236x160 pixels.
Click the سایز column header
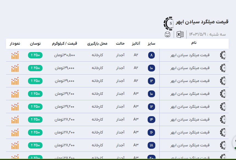(151, 44)
